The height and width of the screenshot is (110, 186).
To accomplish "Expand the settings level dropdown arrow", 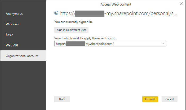I will coord(163,44).
